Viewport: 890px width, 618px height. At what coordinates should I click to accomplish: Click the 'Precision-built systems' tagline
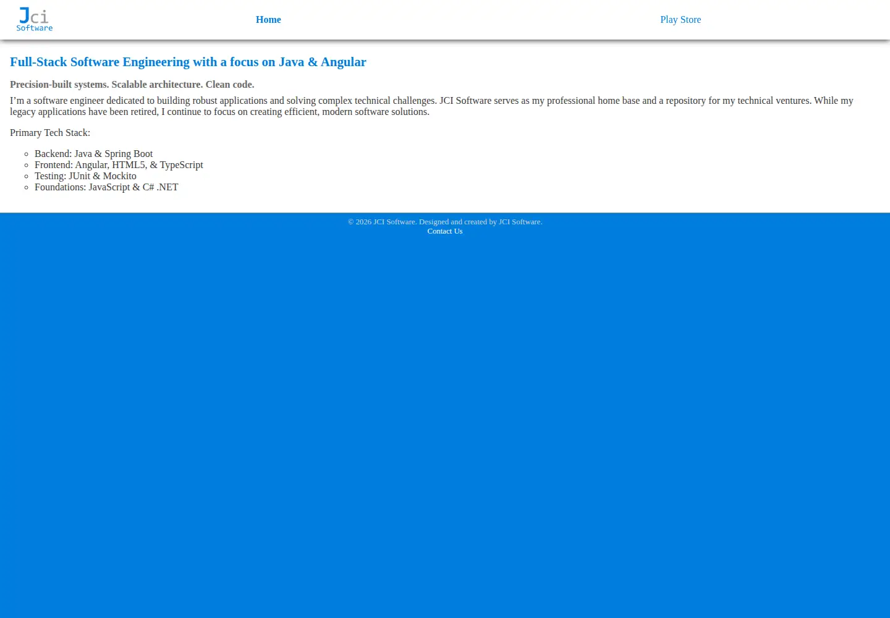[x=132, y=85]
